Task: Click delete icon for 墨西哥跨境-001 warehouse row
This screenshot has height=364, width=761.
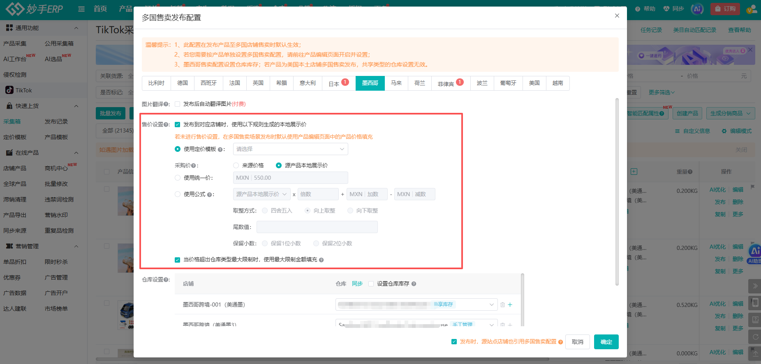Action: coord(502,305)
